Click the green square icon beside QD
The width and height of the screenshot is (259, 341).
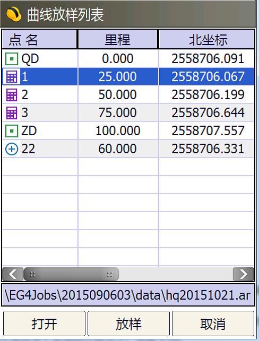tap(11, 59)
